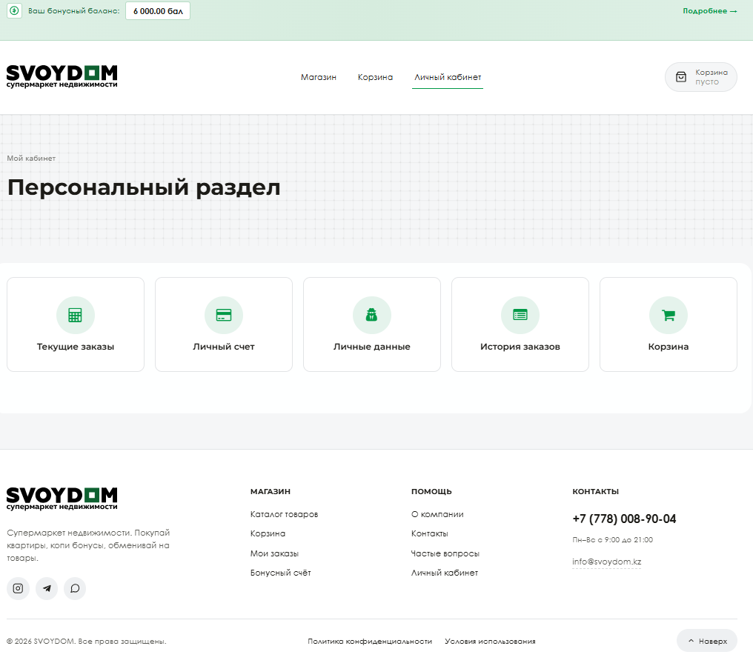
Task: Open the Корзина card title in cabinet
Action: click(x=669, y=347)
